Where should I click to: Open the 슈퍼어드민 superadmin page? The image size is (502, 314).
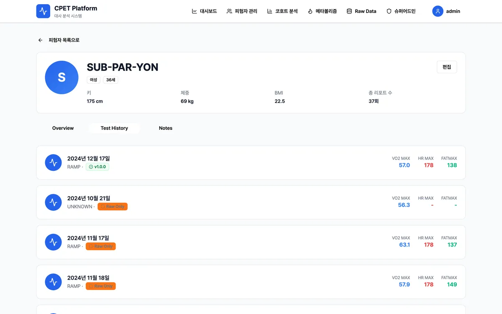401,11
